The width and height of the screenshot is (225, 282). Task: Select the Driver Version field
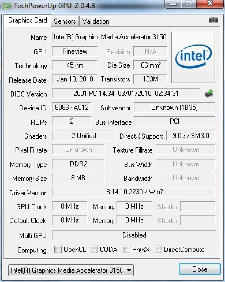pyautogui.click(x=134, y=192)
